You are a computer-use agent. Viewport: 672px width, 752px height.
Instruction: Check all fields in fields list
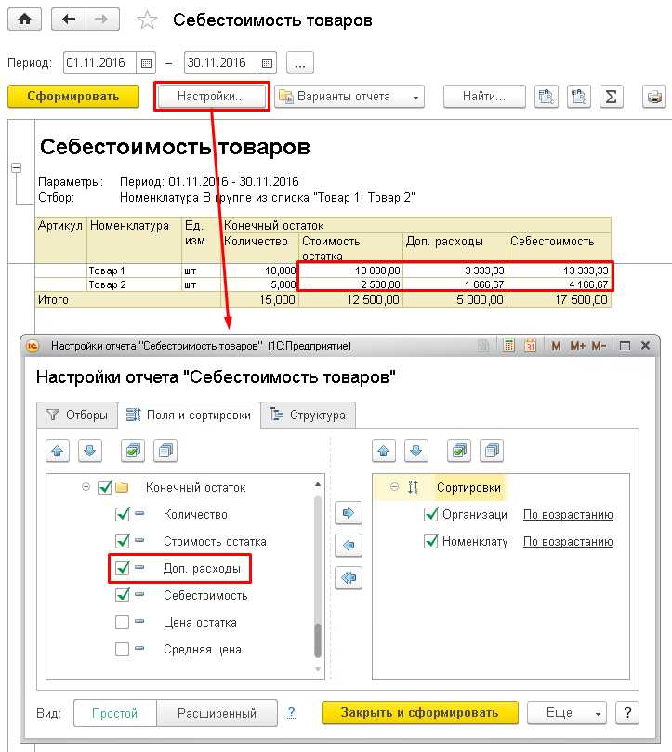133,451
